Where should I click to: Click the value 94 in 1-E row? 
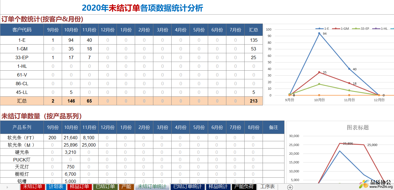(x=71, y=40)
